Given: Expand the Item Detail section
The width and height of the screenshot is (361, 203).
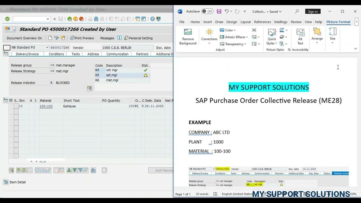Looking at the screenshot, I should [x=6, y=182].
